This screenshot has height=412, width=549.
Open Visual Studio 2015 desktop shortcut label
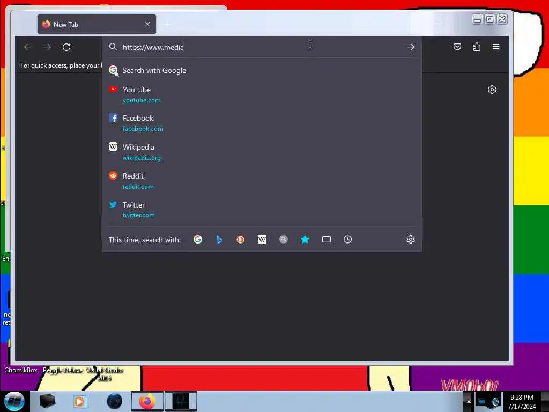(x=105, y=374)
